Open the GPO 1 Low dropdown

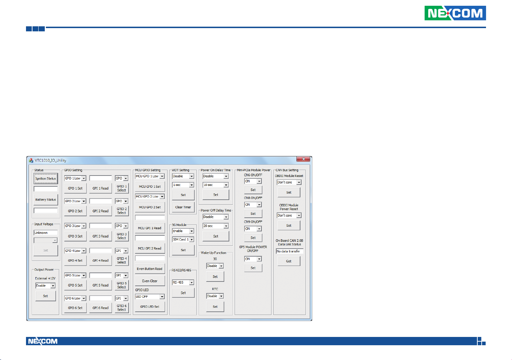pos(75,178)
